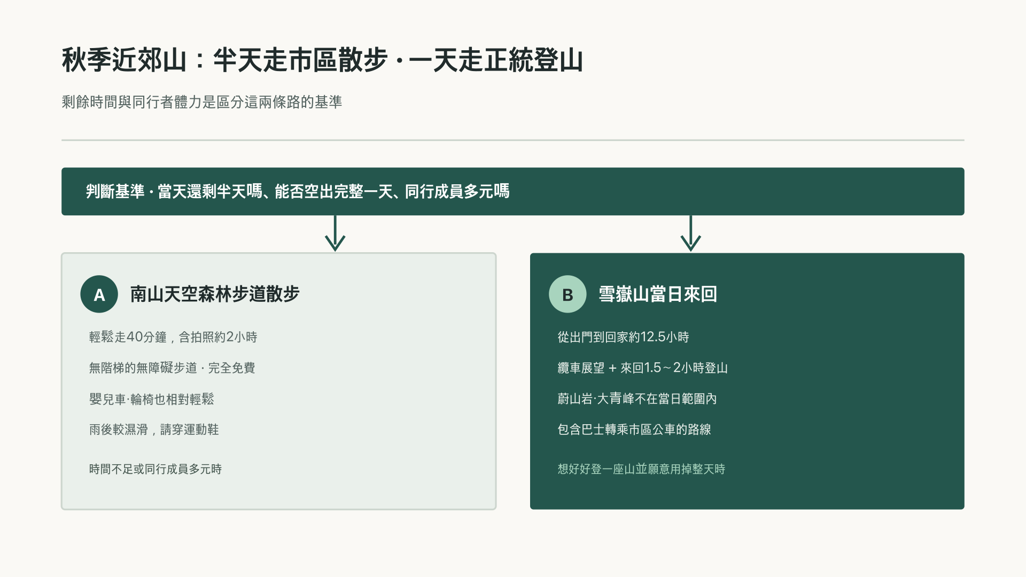
Task: Click the circled B badge icon
Action: pos(568,294)
